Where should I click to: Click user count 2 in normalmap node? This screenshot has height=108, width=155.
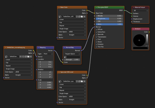(x=20, y=57)
